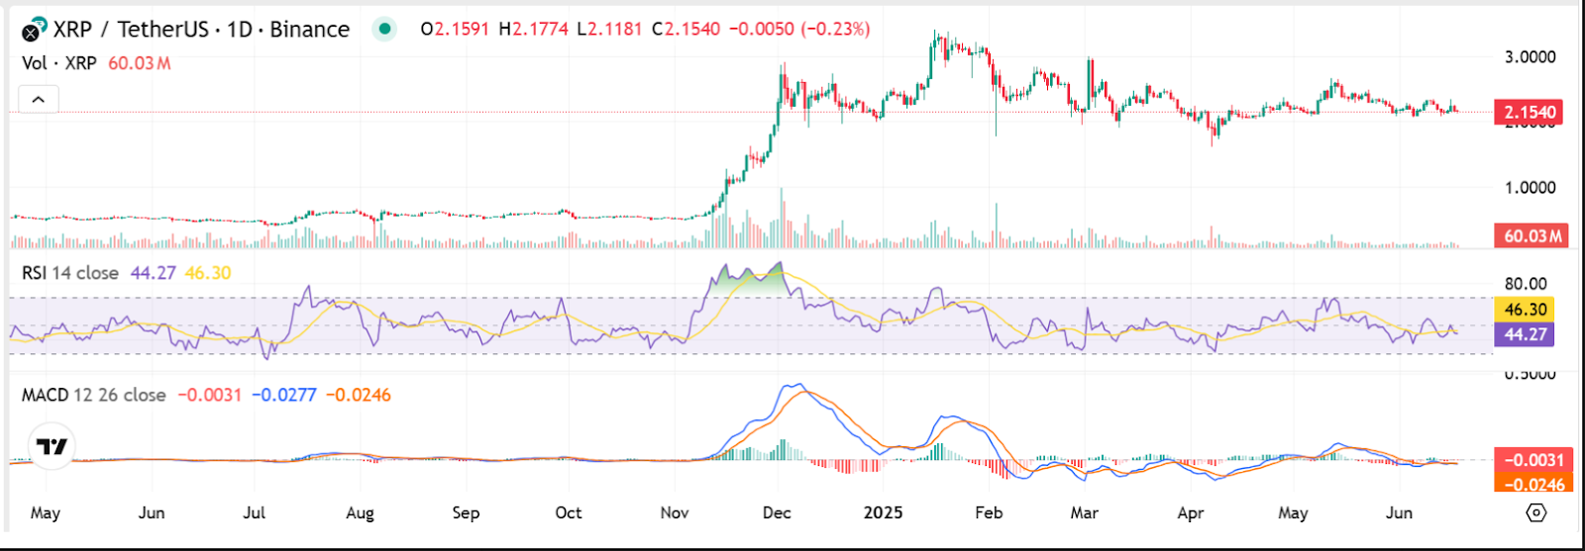This screenshot has height=551, width=1585.
Task: Click the Aug label on time axis
Action: click(x=360, y=512)
